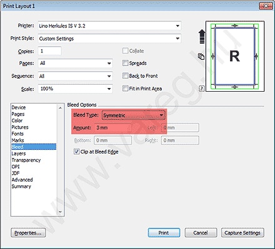Image resolution: width=275 pixels, height=249 pixels.
Task: Click the pages stack icon beside preview
Action: [x=201, y=56]
